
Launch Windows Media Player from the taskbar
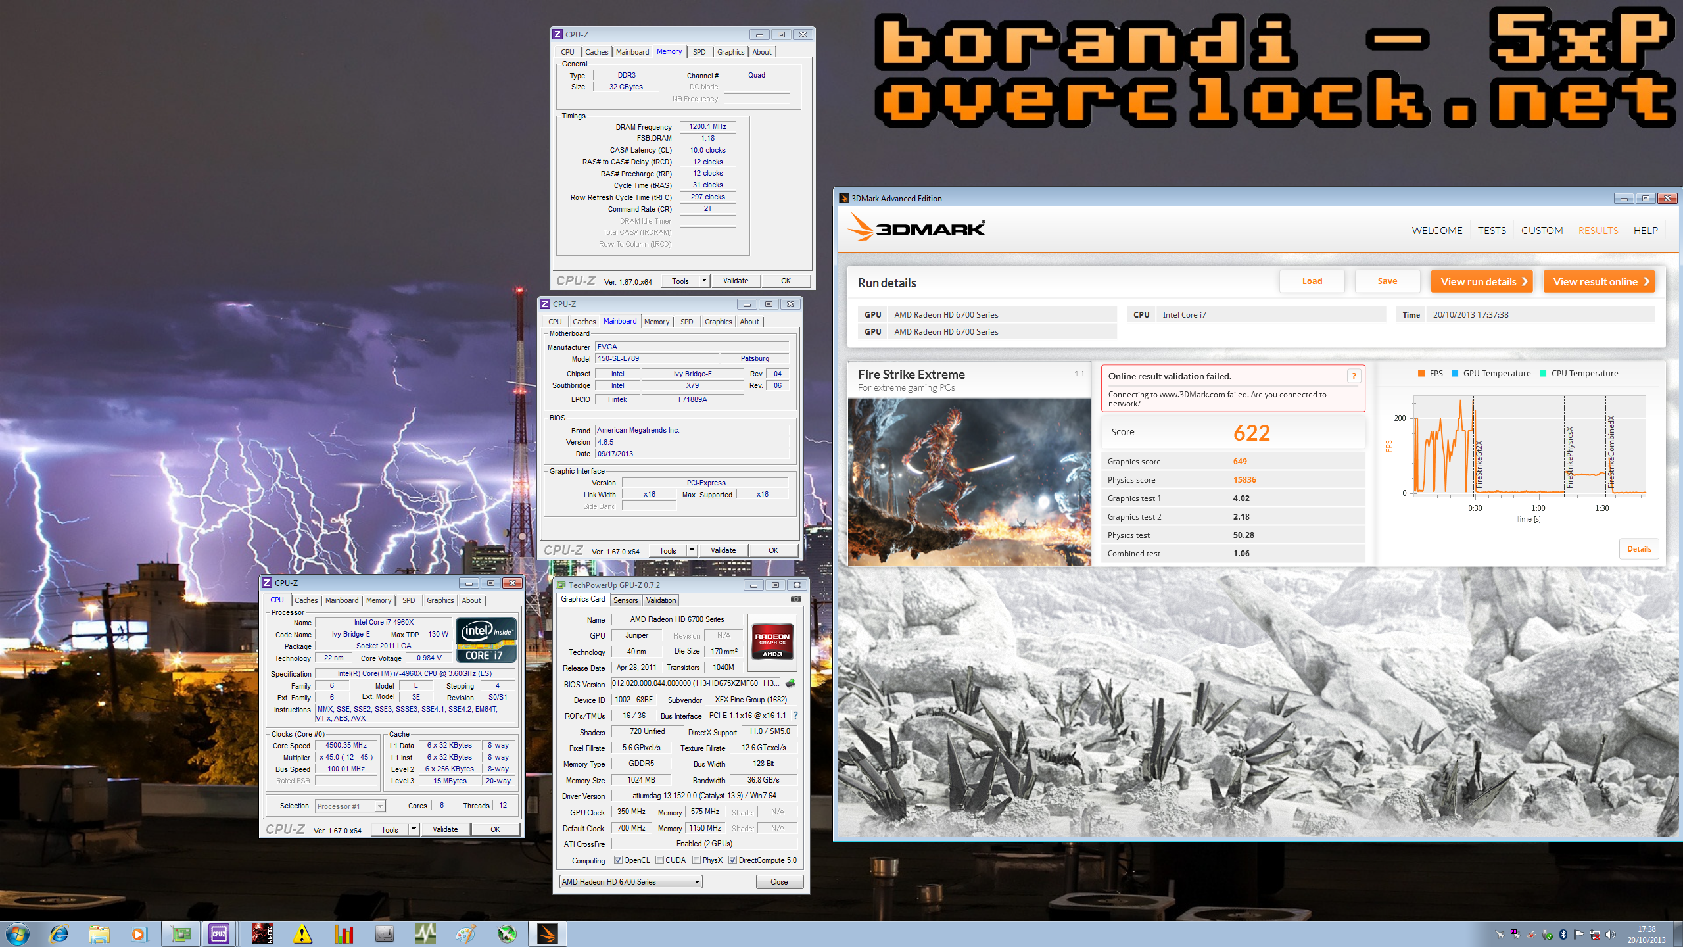139,934
